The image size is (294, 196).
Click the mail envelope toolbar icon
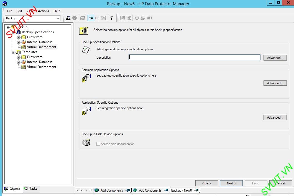[150, 18]
